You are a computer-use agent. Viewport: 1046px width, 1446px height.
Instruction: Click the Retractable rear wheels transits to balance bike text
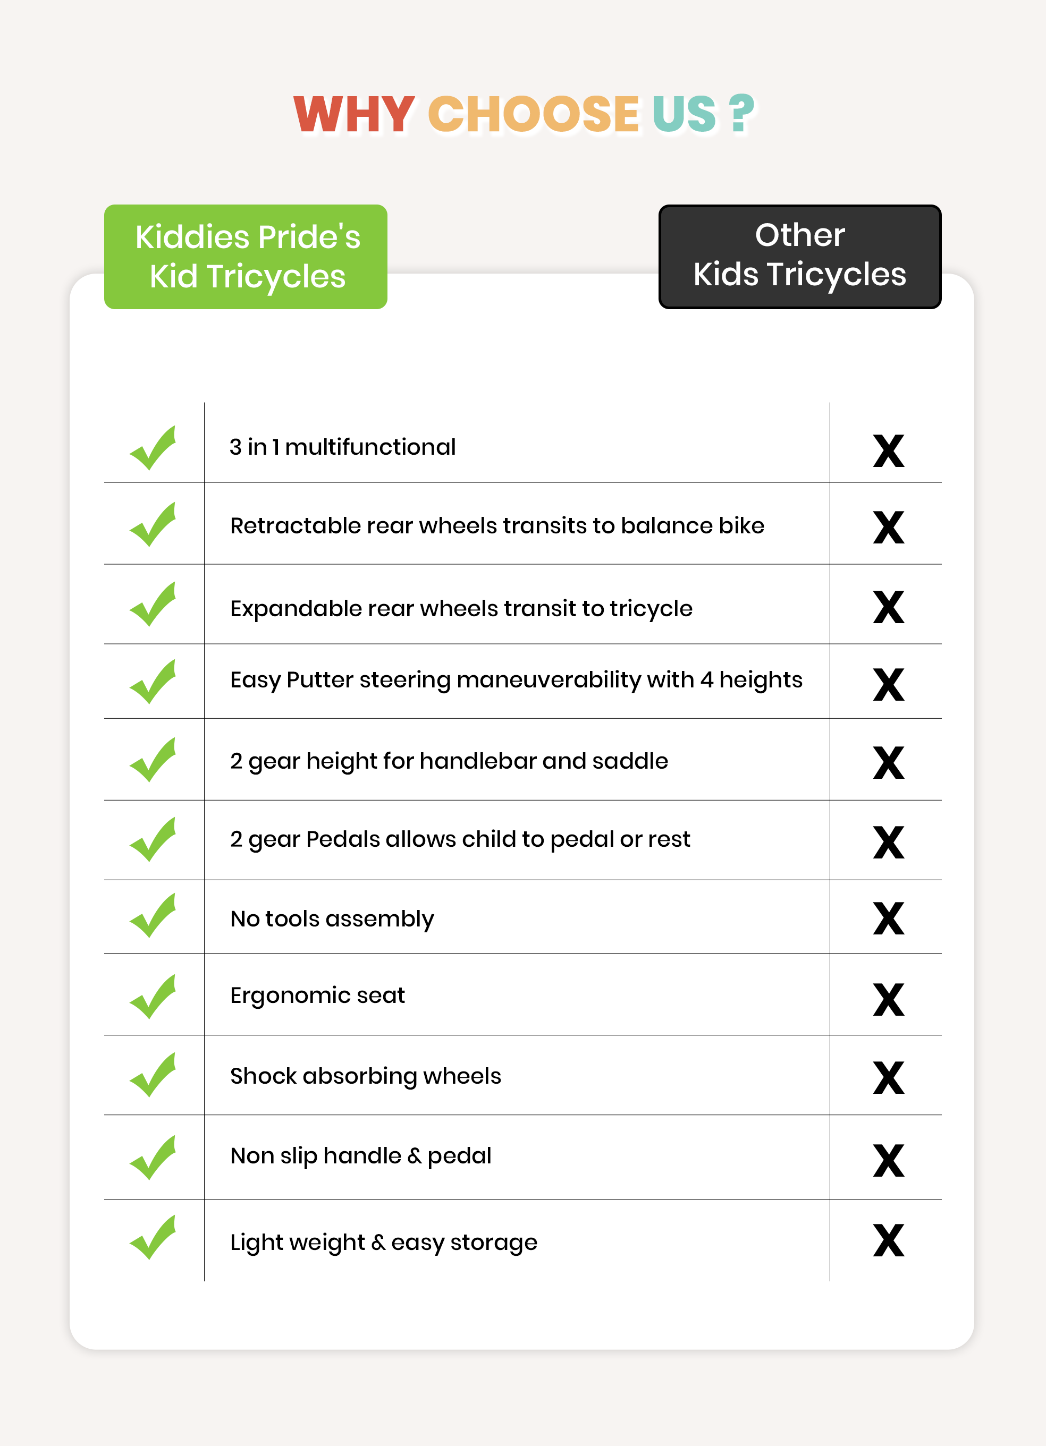(497, 526)
